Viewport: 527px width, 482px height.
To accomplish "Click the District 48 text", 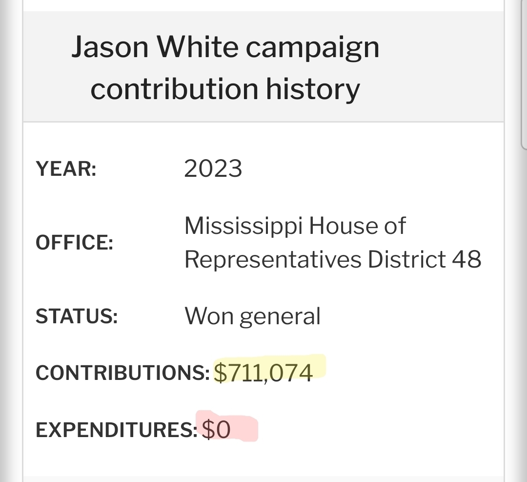I will 425,259.
